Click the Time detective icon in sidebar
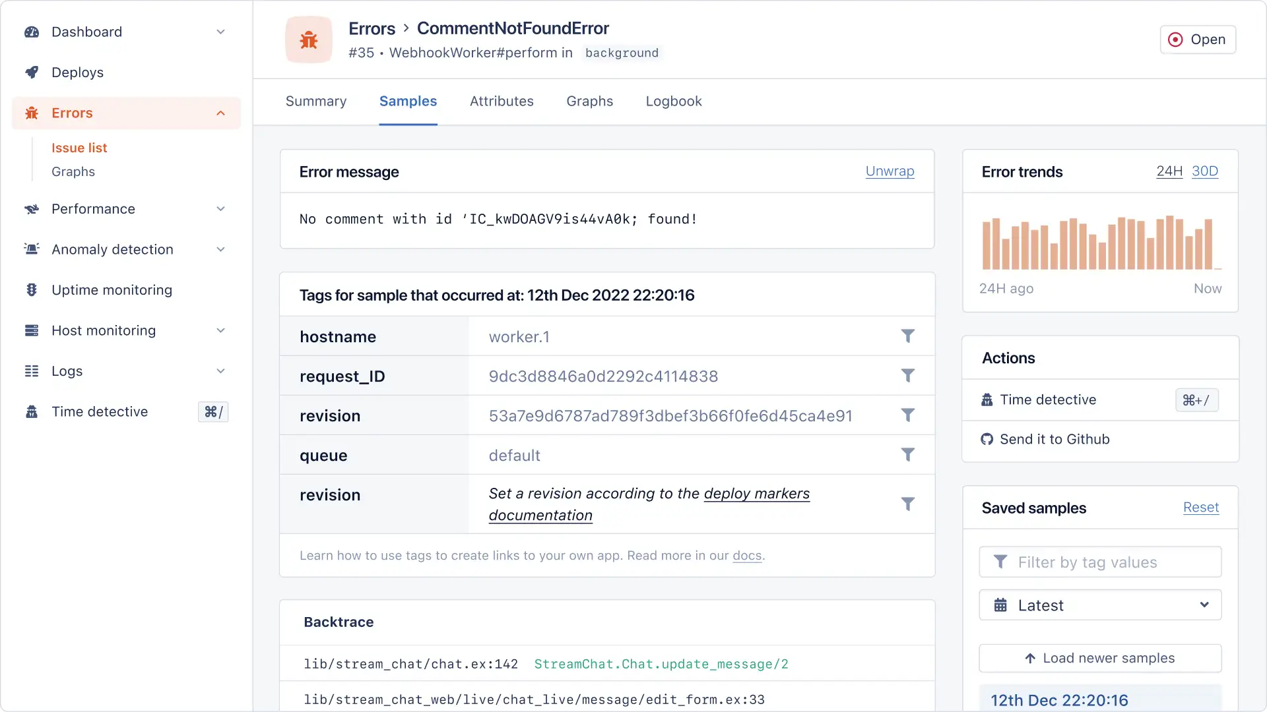This screenshot has width=1267, height=712. 32,412
